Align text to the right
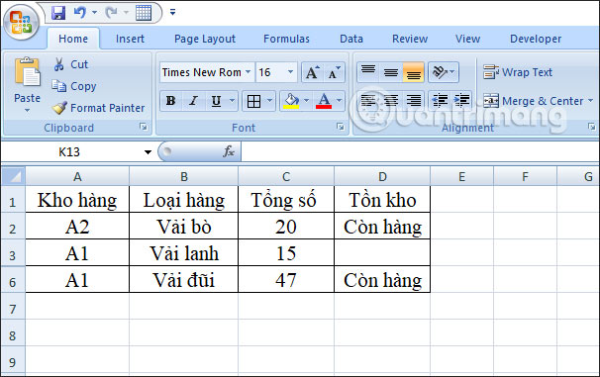This screenshot has width=600, height=377. (413, 101)
